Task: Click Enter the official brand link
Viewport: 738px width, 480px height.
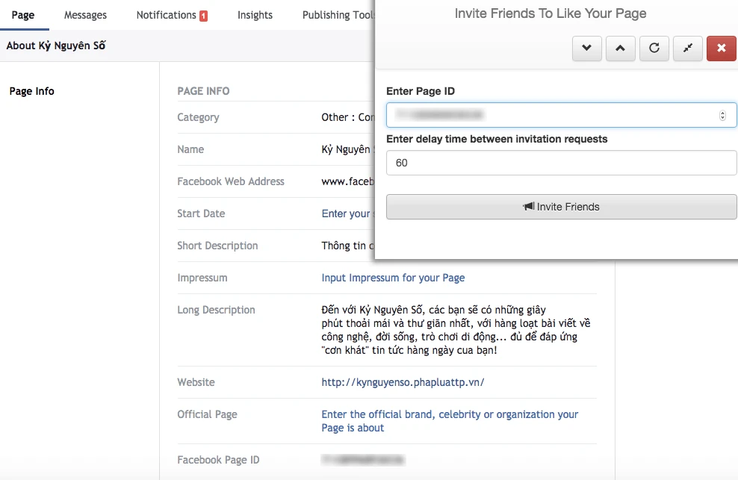Action: [x=450, y=414]
